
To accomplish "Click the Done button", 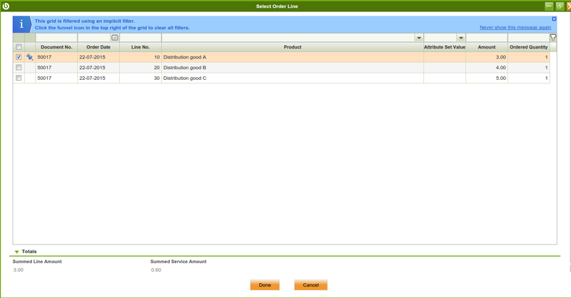I will pos(265,285).
